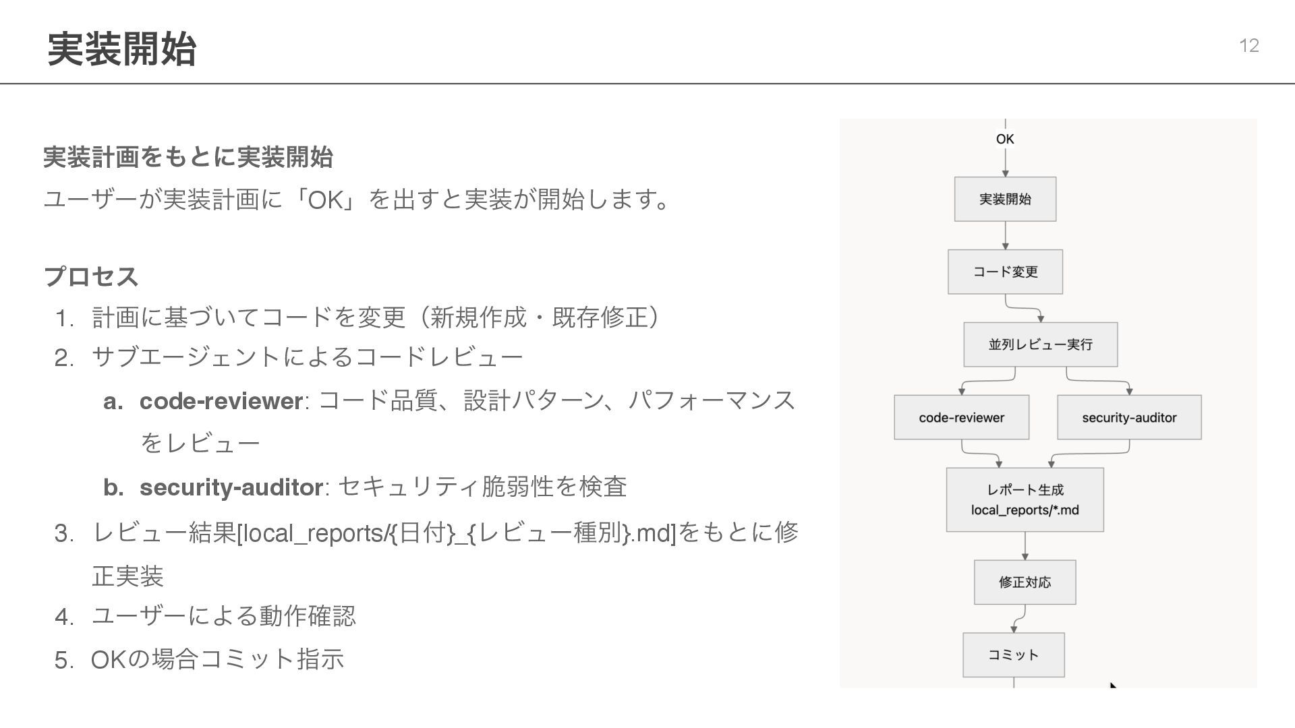Click list item サブエージェントによるコードレビュー

tap(307, 357)
